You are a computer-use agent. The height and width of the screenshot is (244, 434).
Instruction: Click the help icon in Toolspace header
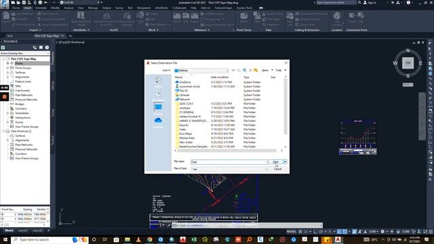click(x=47, y=47)
